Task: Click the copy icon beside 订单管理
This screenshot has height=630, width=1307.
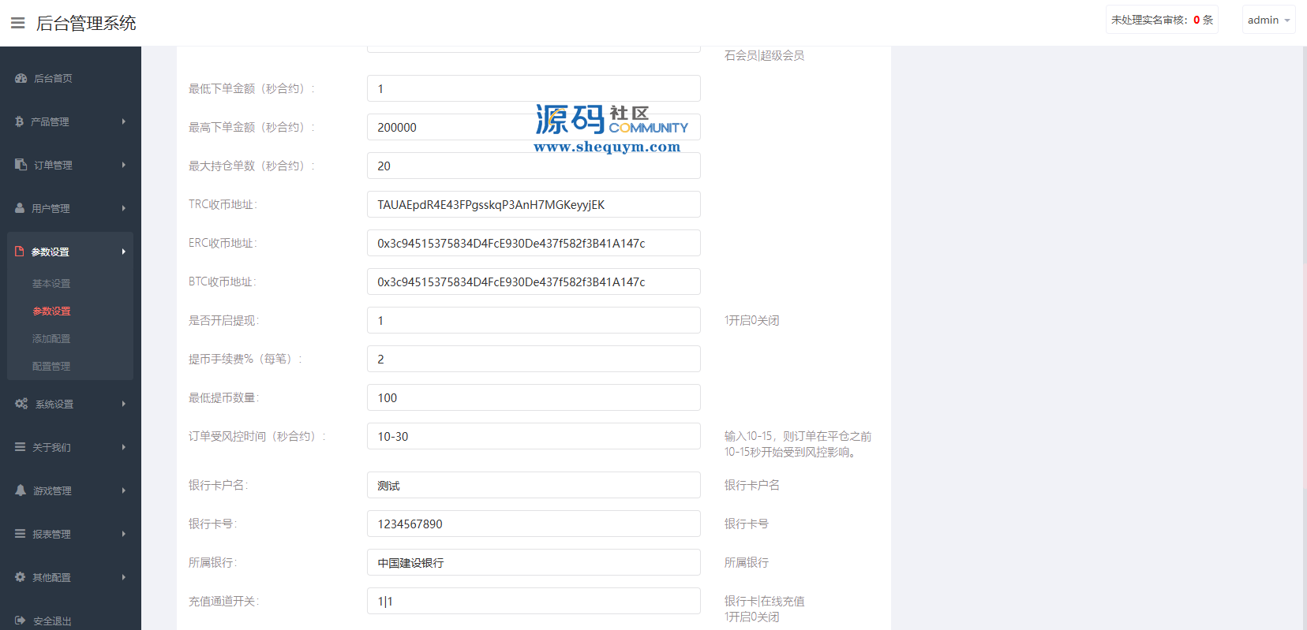Action: (x=21, y=165)
